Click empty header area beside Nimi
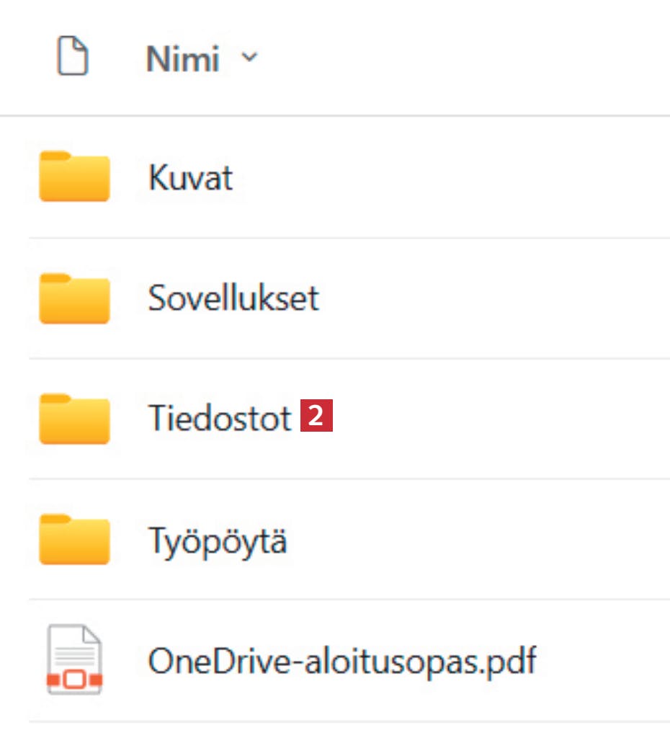 click(x=463, y=58)
